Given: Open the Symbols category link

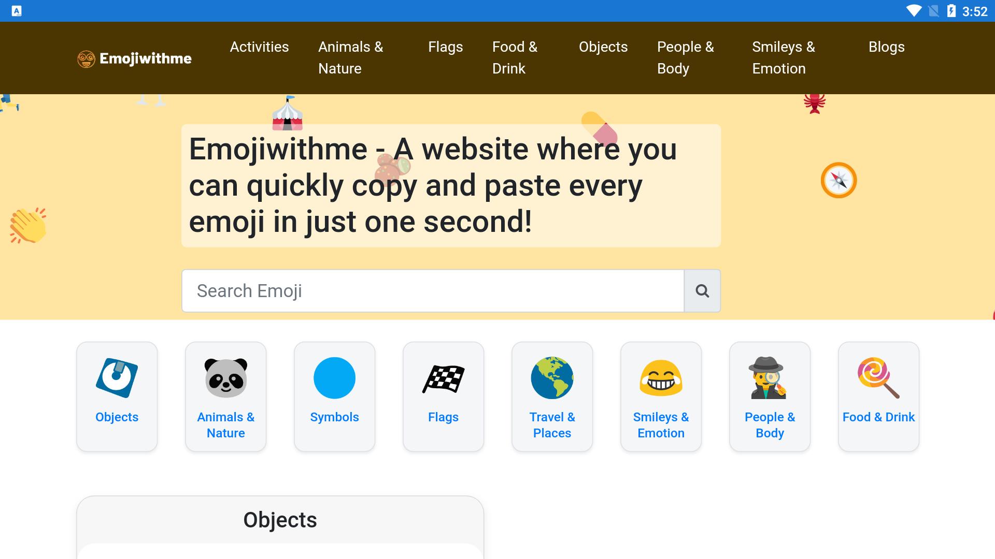Looking at the screenshot, I should (335, 417).
